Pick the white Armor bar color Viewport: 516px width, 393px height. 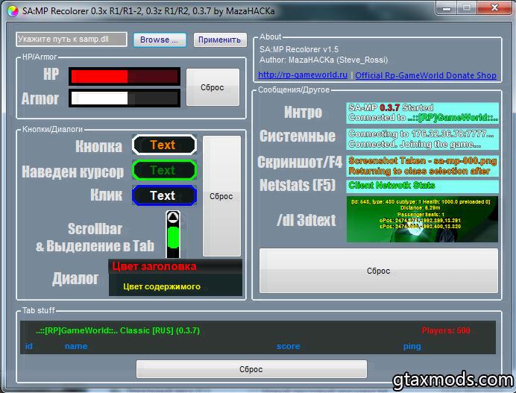[x=124, y=98]
